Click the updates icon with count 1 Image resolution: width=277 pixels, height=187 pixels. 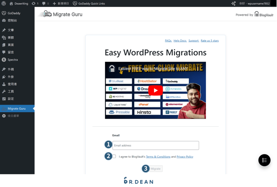click(34, 3)
